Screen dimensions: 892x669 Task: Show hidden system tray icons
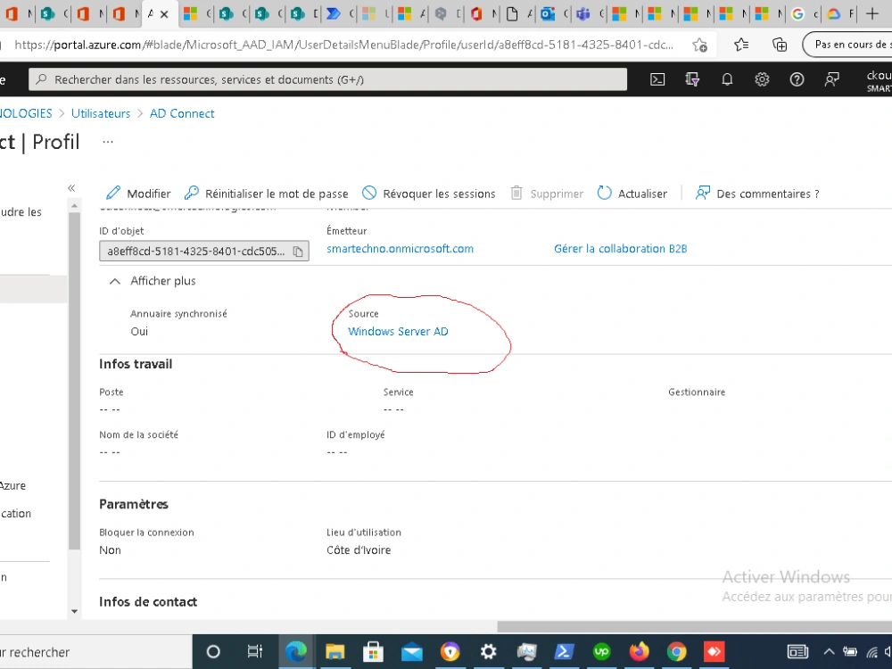[829, 652]
